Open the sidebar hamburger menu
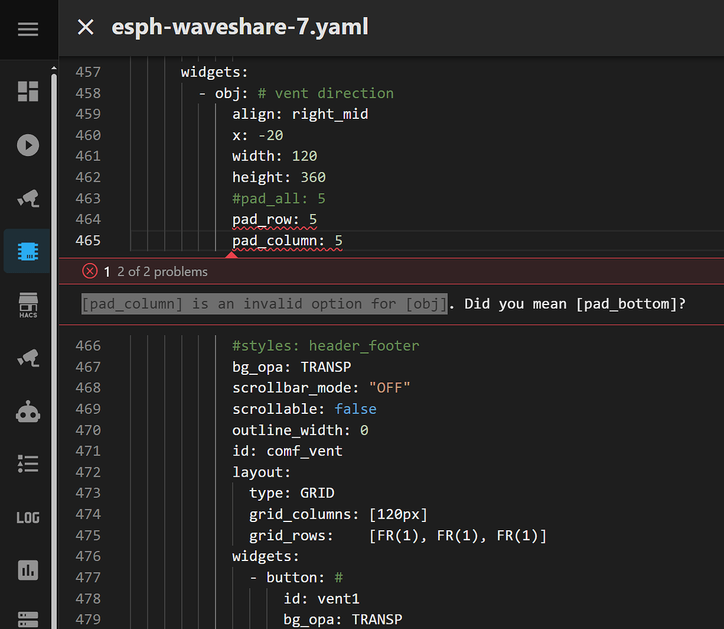This screenshot has width=724, height=629. [28, 28]
